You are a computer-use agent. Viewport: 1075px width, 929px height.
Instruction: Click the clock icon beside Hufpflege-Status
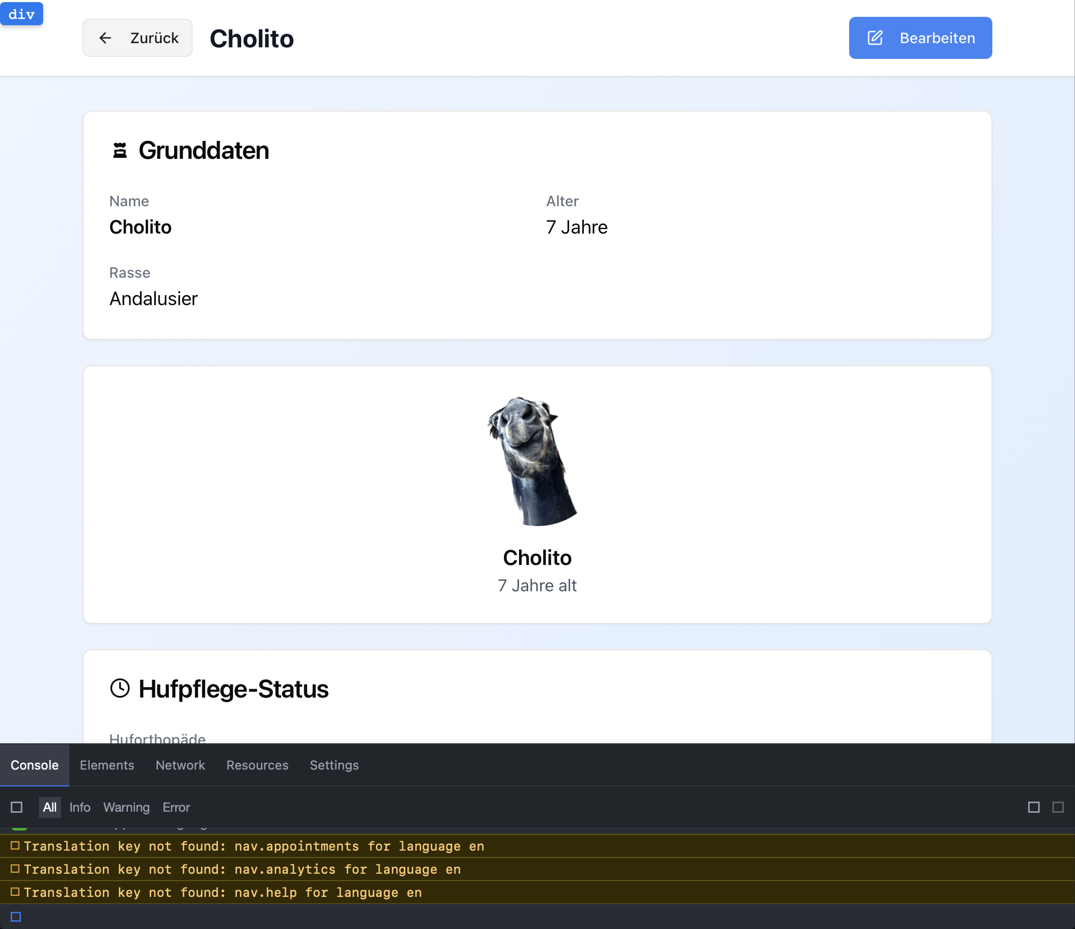(x=120, y=689)
